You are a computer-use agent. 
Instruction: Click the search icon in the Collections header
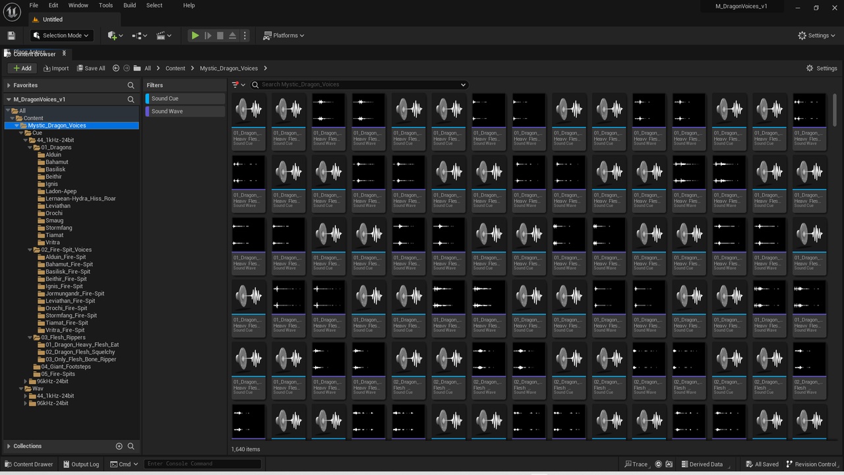click(131, 446)
